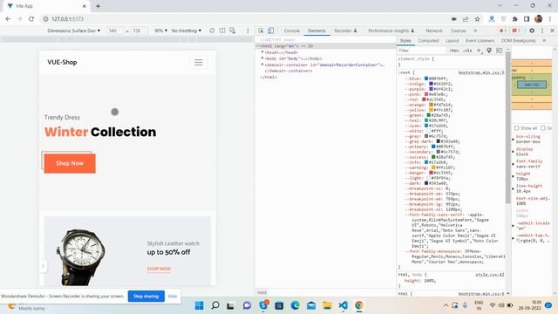Click the address bar URL 127.0.0.1:5173
The width and height of the screenshot is (558, 314).
[67, 19]
